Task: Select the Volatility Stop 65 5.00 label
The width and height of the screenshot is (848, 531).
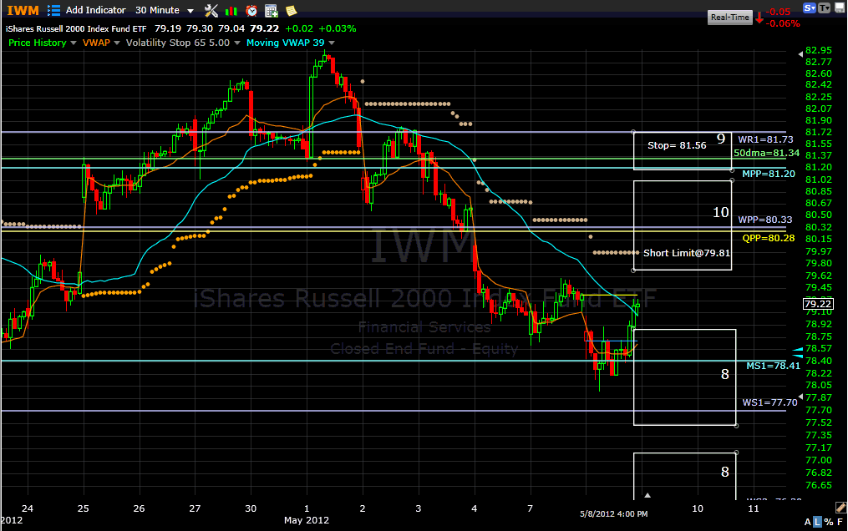Action: pos(178,43)
